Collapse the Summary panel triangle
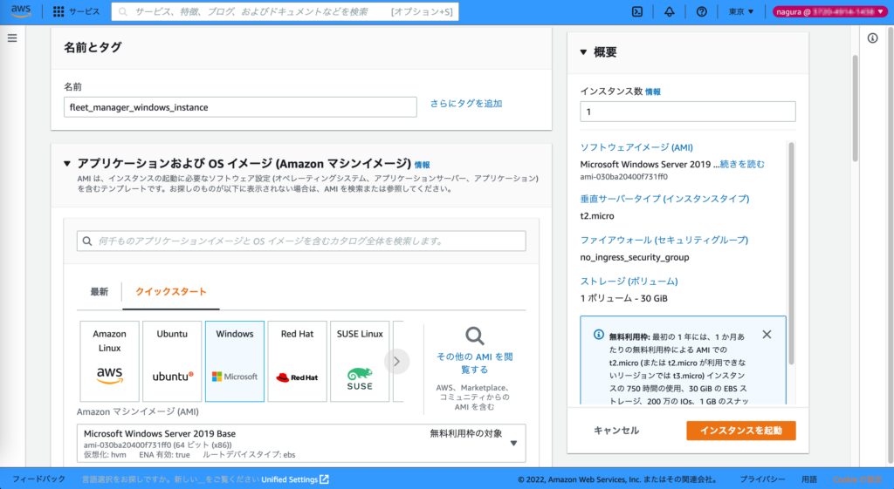The height and width of the screenshot is (489, 894). (x=583, y=52)
